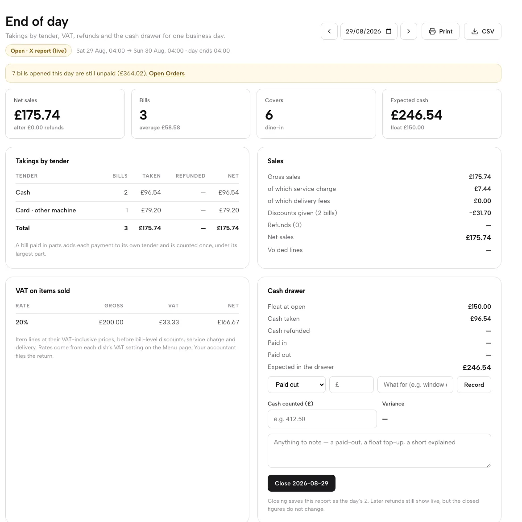
Task: Click Float at open £150.00 value
Action: click(x=479, y=307)
